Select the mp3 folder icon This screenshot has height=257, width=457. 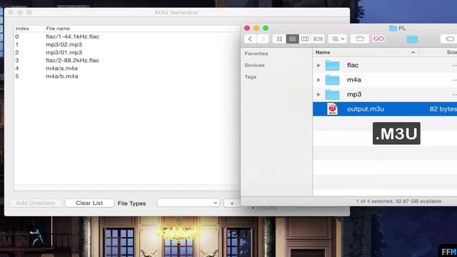click(332, 94)
